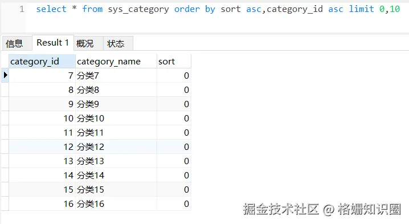Select the cell 分类14
The width and height of the screenshot is (409, 224).
[116, 175]
